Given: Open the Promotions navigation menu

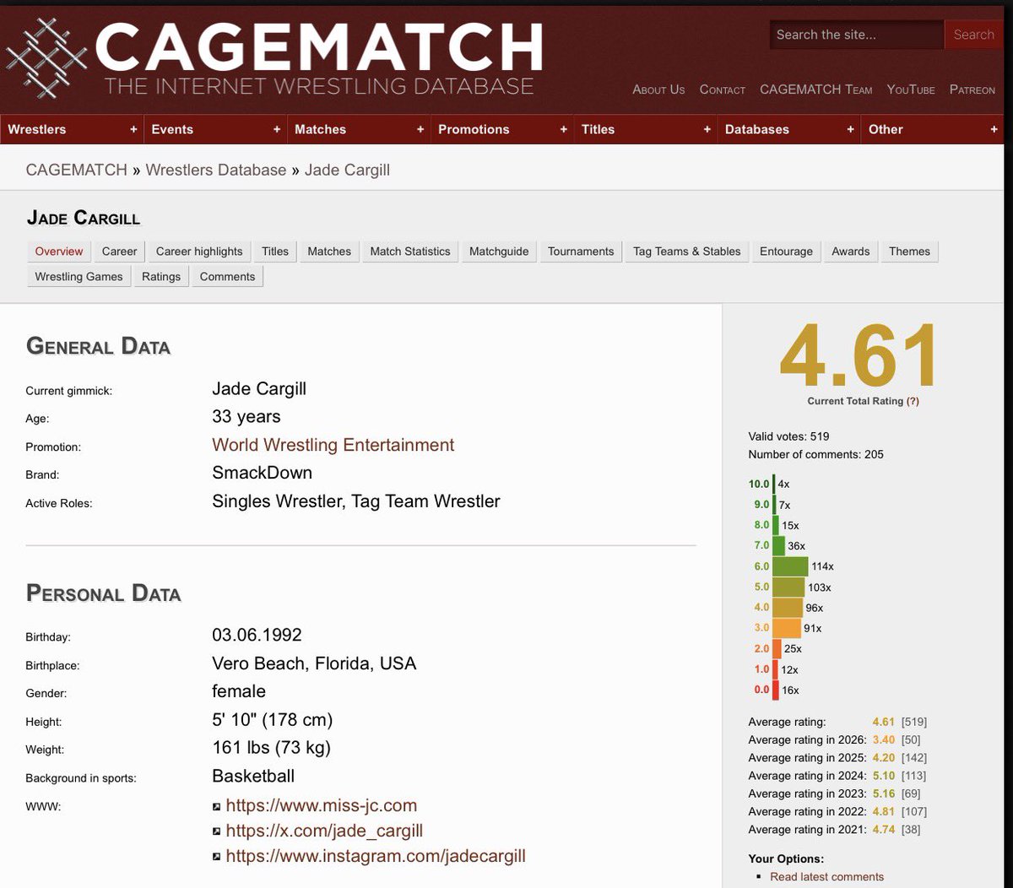Looking at the screenshot, I should [x=502, y=129].
